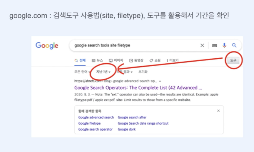
Task: Close the 함께 검색한 항목 box
Action: 218,111
